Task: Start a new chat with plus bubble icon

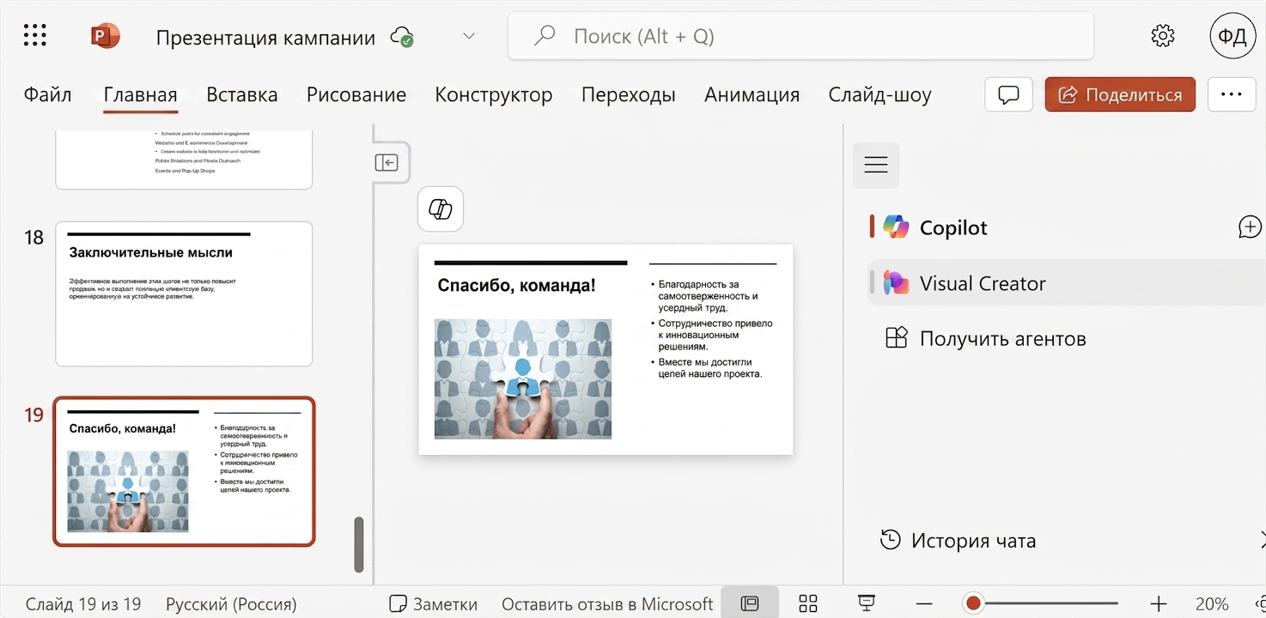Action: [1251, 227]
